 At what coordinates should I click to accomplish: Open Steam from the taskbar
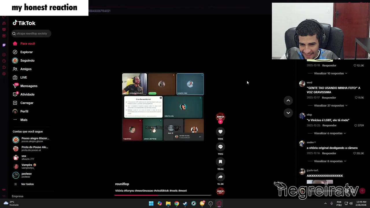(185, 203)
